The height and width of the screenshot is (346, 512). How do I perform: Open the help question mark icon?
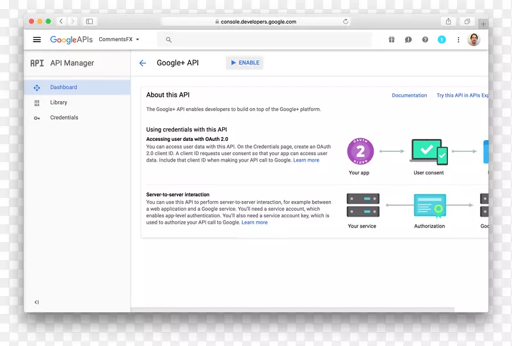tap(425, 40)
